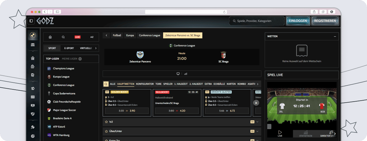Expand the 1x2 market chevron

(x=257, y=122)
